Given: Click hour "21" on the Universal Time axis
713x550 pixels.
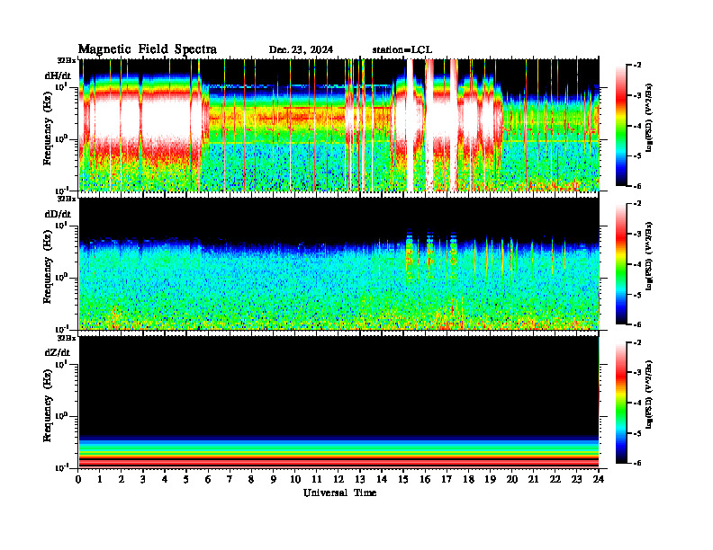Looking at the screenshot, I should tap(533, 480).
